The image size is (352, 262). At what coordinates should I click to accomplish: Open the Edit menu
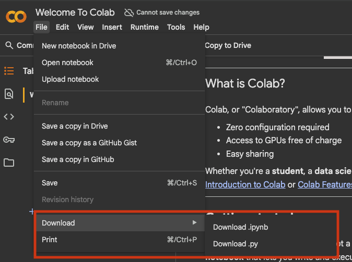62,27
